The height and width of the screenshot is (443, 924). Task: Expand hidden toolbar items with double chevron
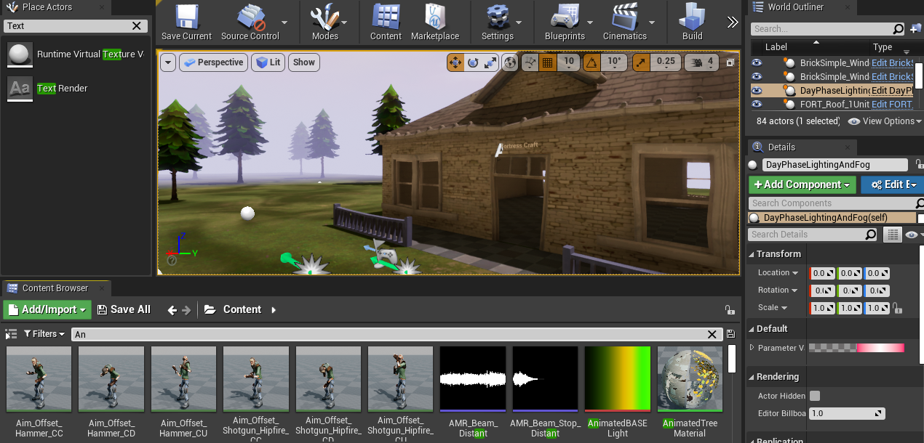pos(733,23)
